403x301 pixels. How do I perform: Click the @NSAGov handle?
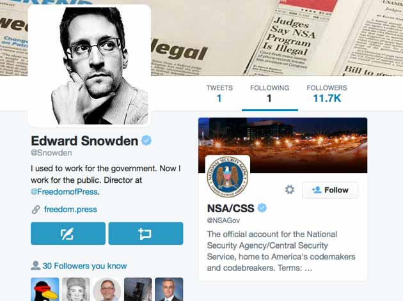[x=223, y=220]
